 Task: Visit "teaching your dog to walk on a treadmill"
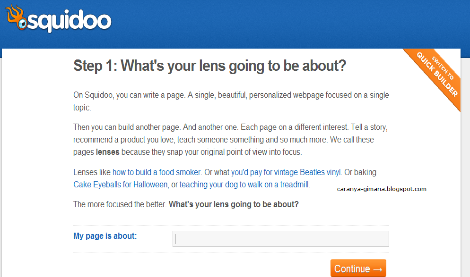[x=244, y=185]
